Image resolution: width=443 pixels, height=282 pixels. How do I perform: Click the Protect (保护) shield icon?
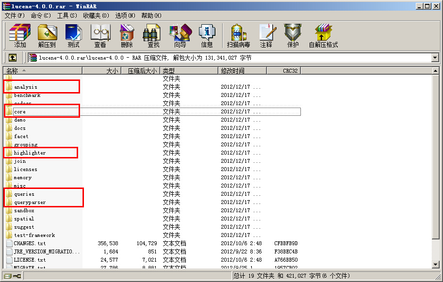coord(293,36)
